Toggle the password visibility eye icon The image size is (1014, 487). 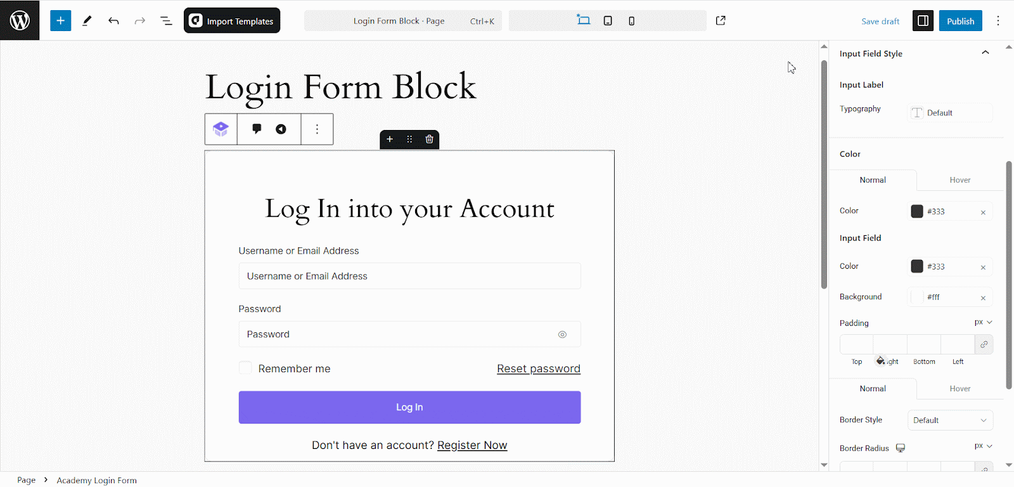click(562, 334)
